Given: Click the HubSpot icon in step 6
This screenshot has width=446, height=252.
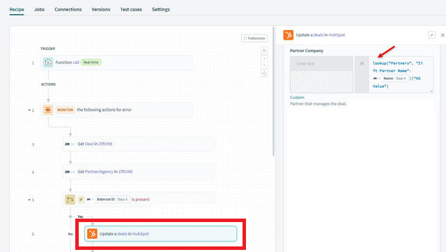Looking at the screenshot, I should pos(92,234).
